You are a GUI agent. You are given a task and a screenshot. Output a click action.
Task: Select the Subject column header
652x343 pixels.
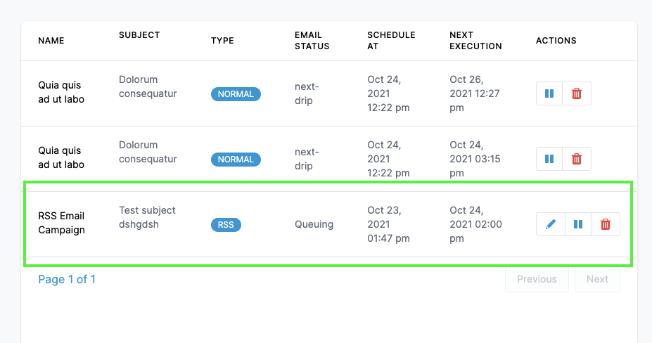[x=139, y=35]
